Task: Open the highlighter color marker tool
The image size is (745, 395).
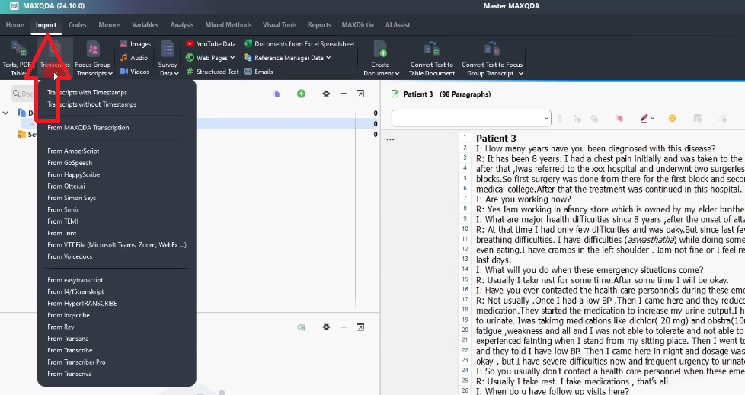Action: (x=644, y=118)
